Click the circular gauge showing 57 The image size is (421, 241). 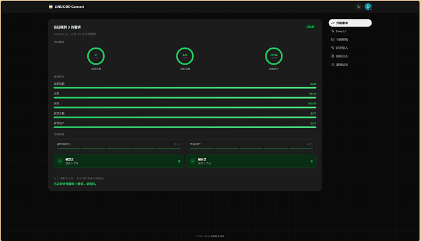pos(96,56)
